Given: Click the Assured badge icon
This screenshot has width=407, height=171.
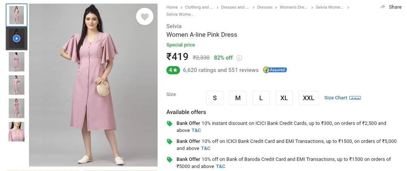Looking at the screenshot, I should click(275, 70).
